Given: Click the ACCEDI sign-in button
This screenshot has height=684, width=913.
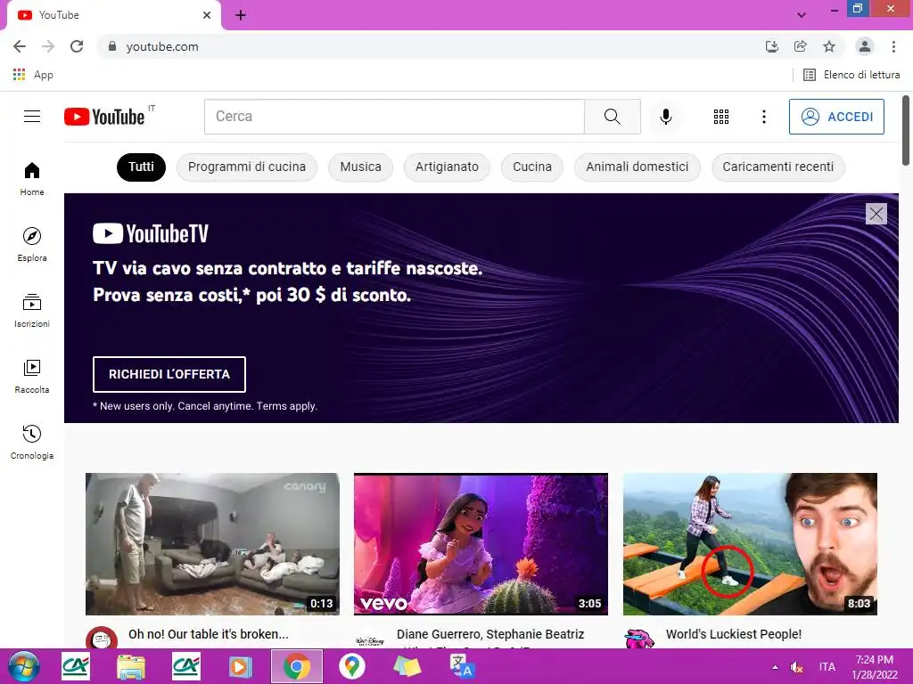Looking at the screenshot, I should pos(836,117).
